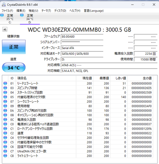Switch to the D: drive tab
Viewport: 159px width, 164px height.
[x=30, y=19]
